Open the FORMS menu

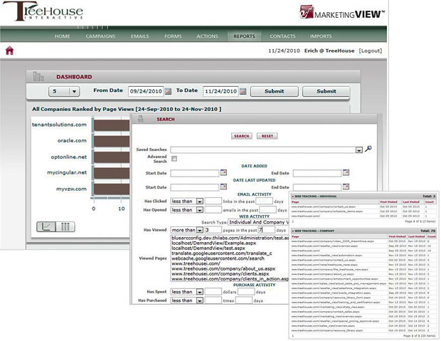point(173,36)
